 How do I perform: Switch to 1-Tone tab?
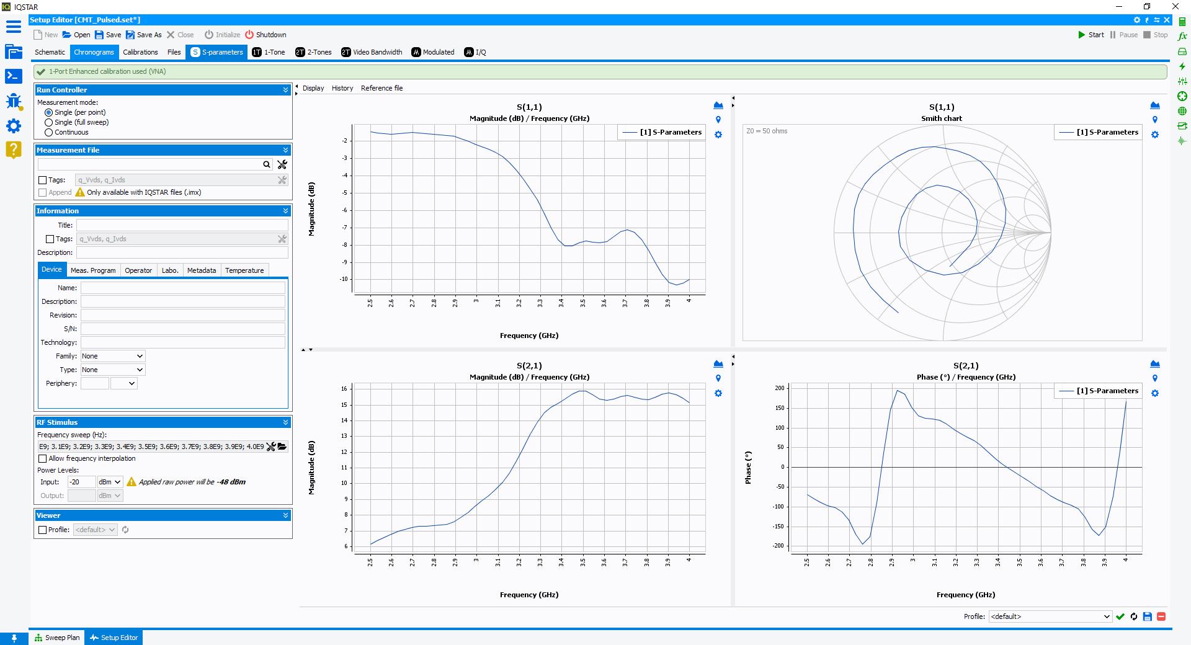[x=269, y=52]
